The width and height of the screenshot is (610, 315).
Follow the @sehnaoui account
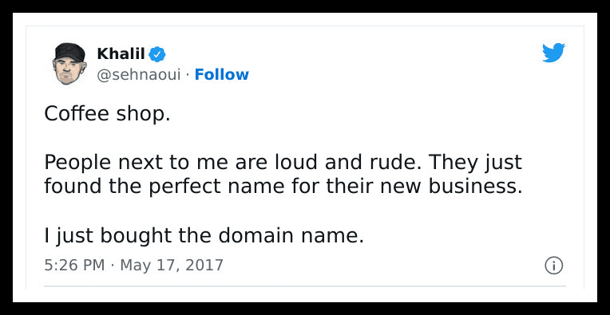click(221, 75)
